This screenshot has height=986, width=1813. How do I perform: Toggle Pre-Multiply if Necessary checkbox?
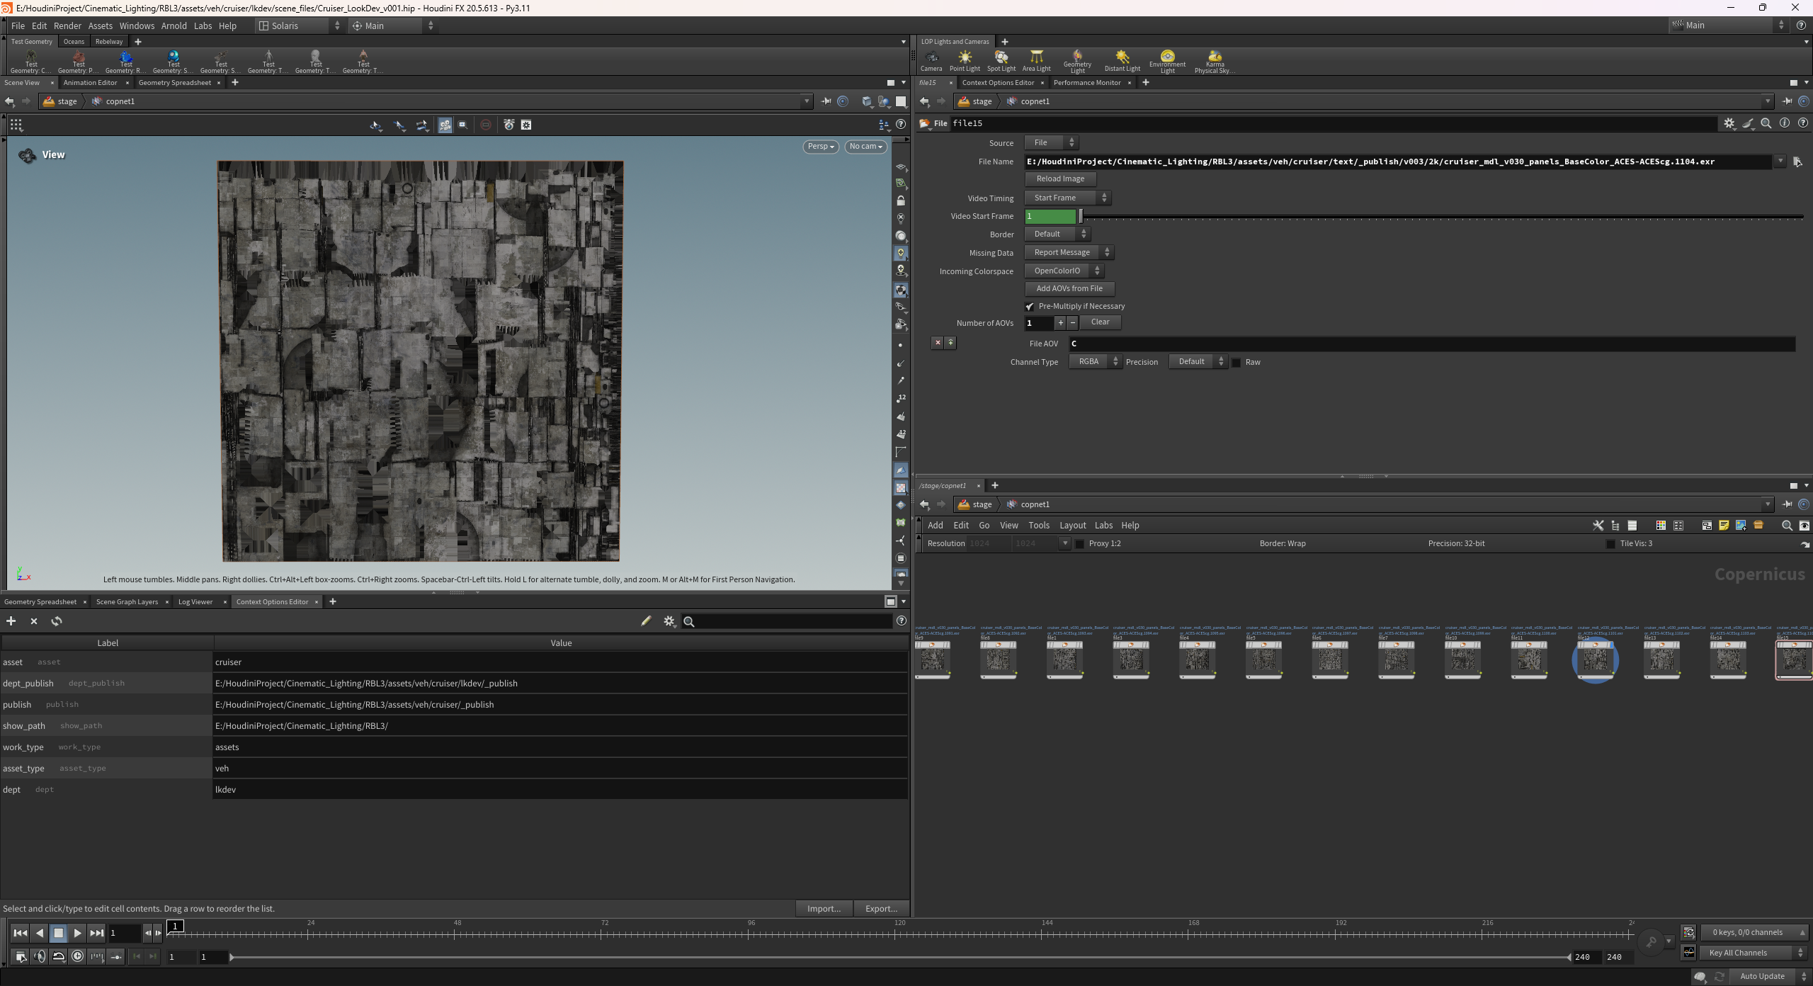coord(1030,307)
